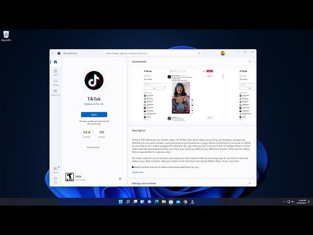
Task: Open the network icon in system tray
Action: [289, 202]
